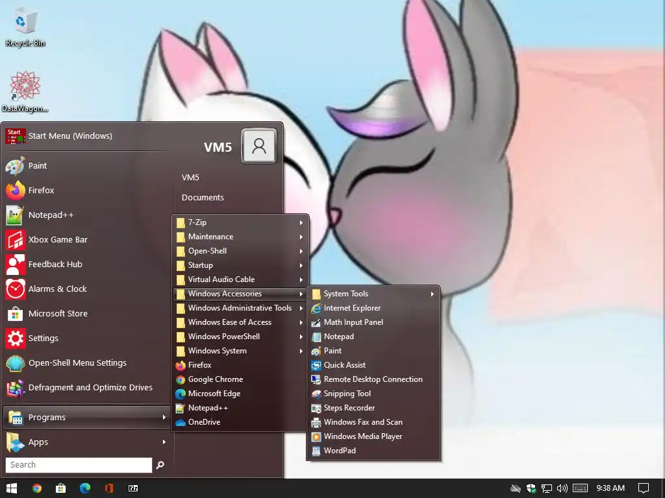Expand Windows Ease of Access folder
665x498 pixels.
tap(240, 322)
